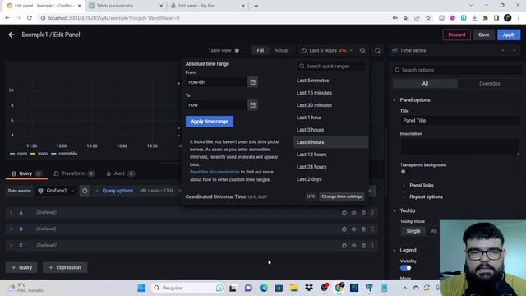Delete query B
Image resolution: width=526 pixels, height=296 pixels.
click(363, 229)
